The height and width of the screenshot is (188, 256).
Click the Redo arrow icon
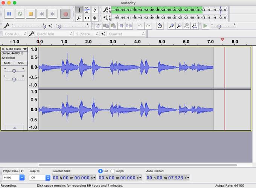148,26
